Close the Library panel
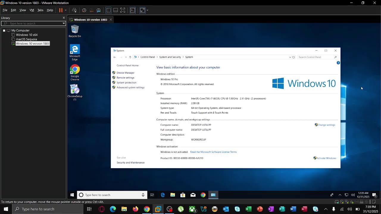Viewport: 381px width, 214px height. (64, 18)
